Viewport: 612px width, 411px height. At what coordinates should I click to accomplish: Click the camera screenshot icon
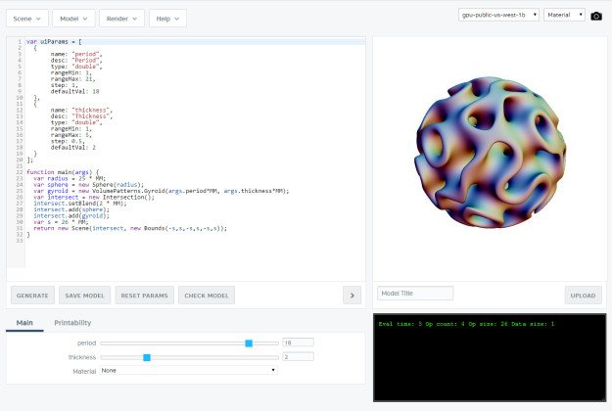[596, 16]
